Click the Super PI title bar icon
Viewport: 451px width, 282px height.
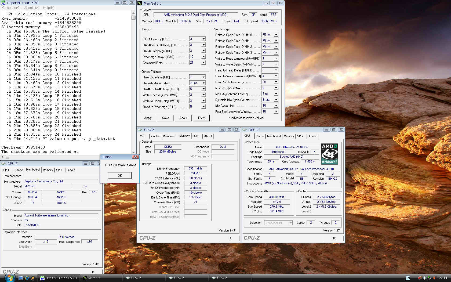point(3,3)
